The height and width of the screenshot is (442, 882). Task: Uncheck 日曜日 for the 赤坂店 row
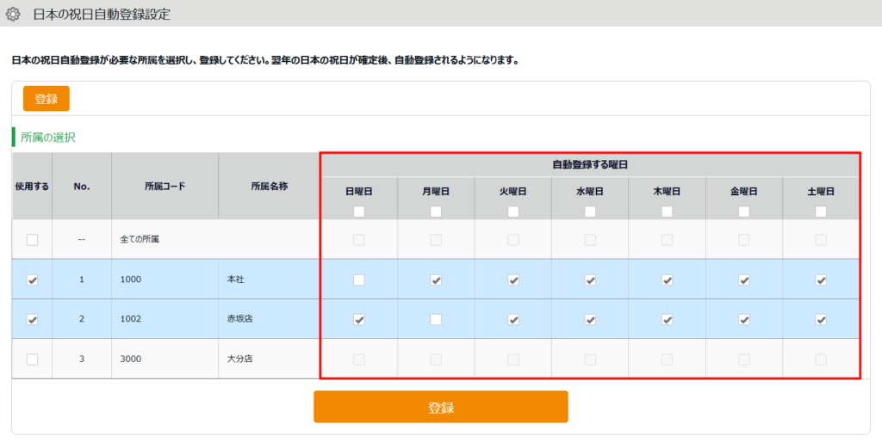[x=358, y=319]
